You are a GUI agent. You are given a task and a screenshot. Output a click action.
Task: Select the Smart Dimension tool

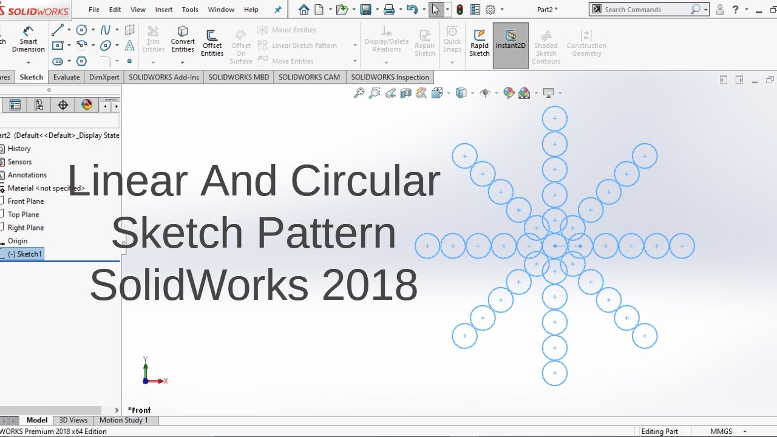coord(28,40)
